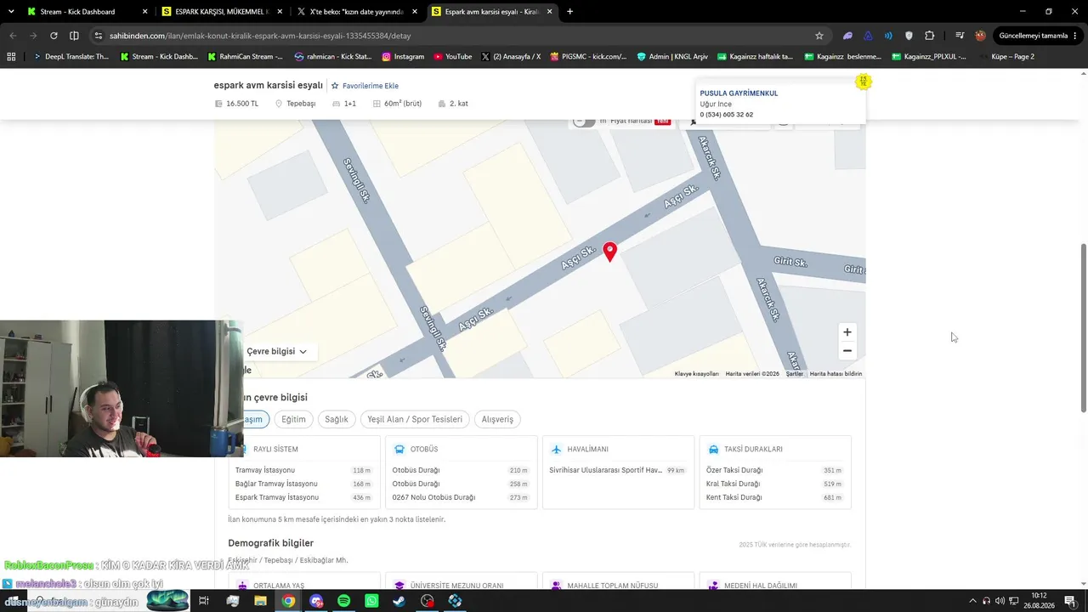1088x612 pixels.
Task: Show hidden system tray icons
Action: pos(972,601)
